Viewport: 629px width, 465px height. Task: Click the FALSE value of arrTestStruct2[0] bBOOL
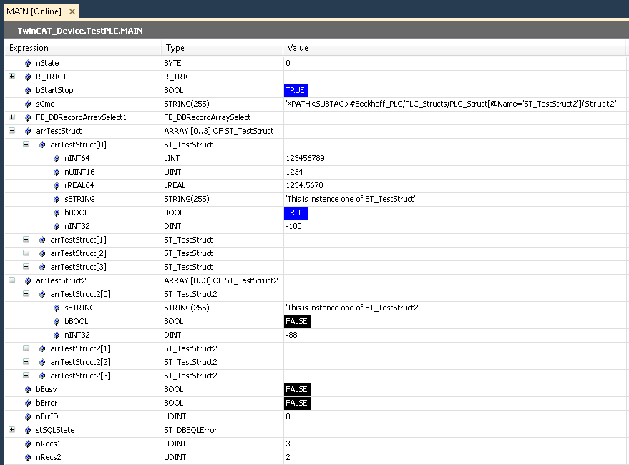297,322
